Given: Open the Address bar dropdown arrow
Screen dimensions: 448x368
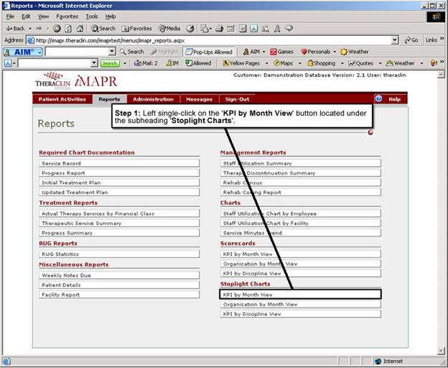Looking at the screenshot, I should [x=395, y=40].
